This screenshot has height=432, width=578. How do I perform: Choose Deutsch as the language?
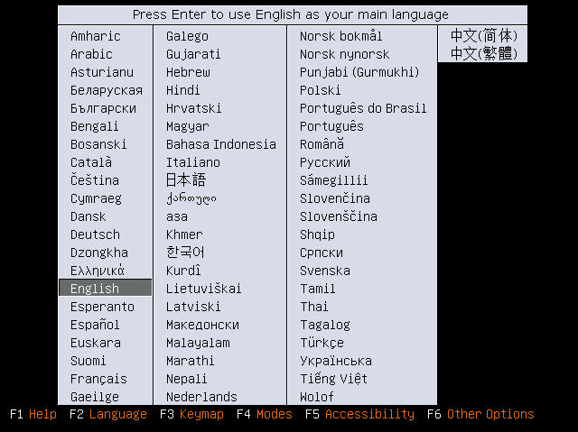click(x=95, y=234)
